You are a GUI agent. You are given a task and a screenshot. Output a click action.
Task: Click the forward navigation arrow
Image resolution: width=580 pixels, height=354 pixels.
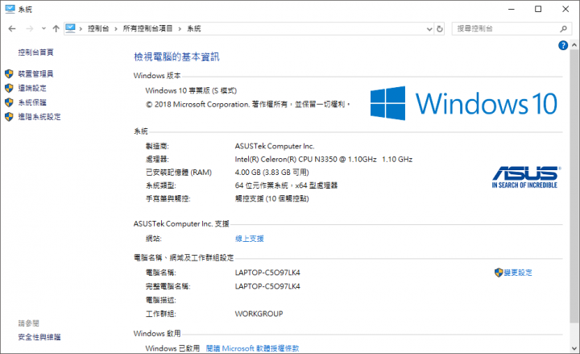[30, 29]
